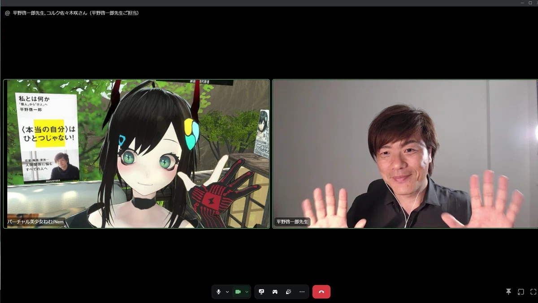Select the 平野啓一郎先生 video tile

405,154
